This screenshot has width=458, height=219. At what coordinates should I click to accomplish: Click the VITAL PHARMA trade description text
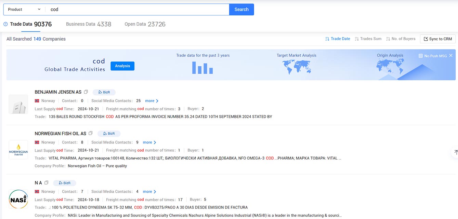[195, 158]
